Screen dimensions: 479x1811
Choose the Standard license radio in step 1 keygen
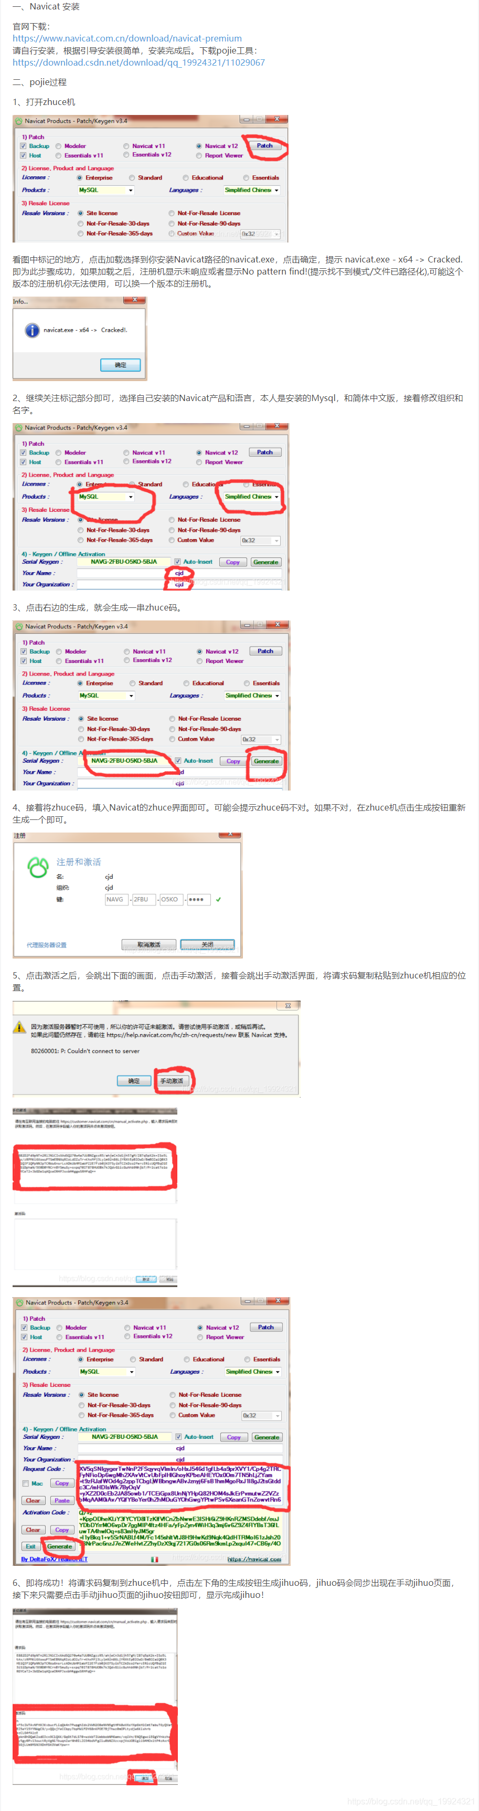[x=132, y=178]
